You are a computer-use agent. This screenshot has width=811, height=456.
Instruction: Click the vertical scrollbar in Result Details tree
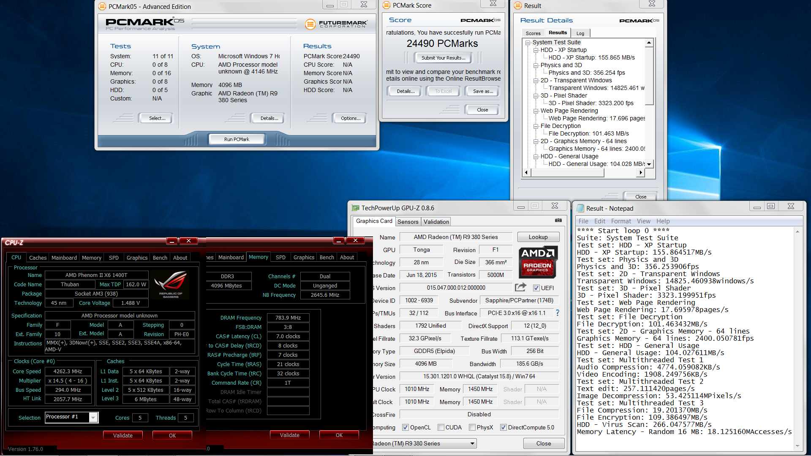tap(649, 76)
